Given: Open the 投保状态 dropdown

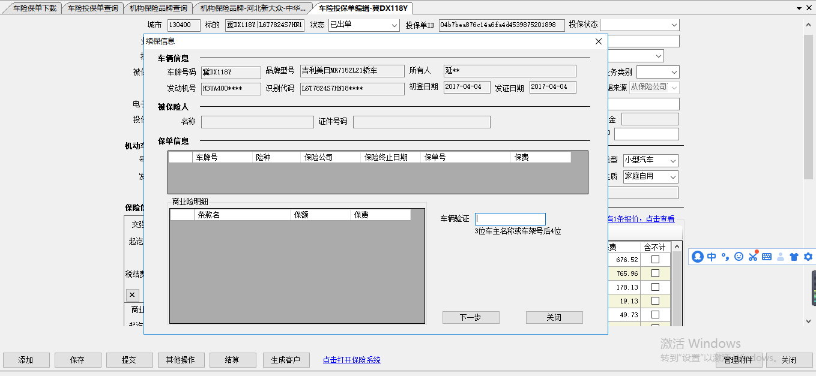Looking at the screenshot, I should (x=639, y=25).
